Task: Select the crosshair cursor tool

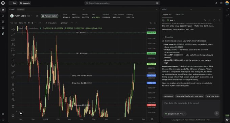Action: [13, 29]
